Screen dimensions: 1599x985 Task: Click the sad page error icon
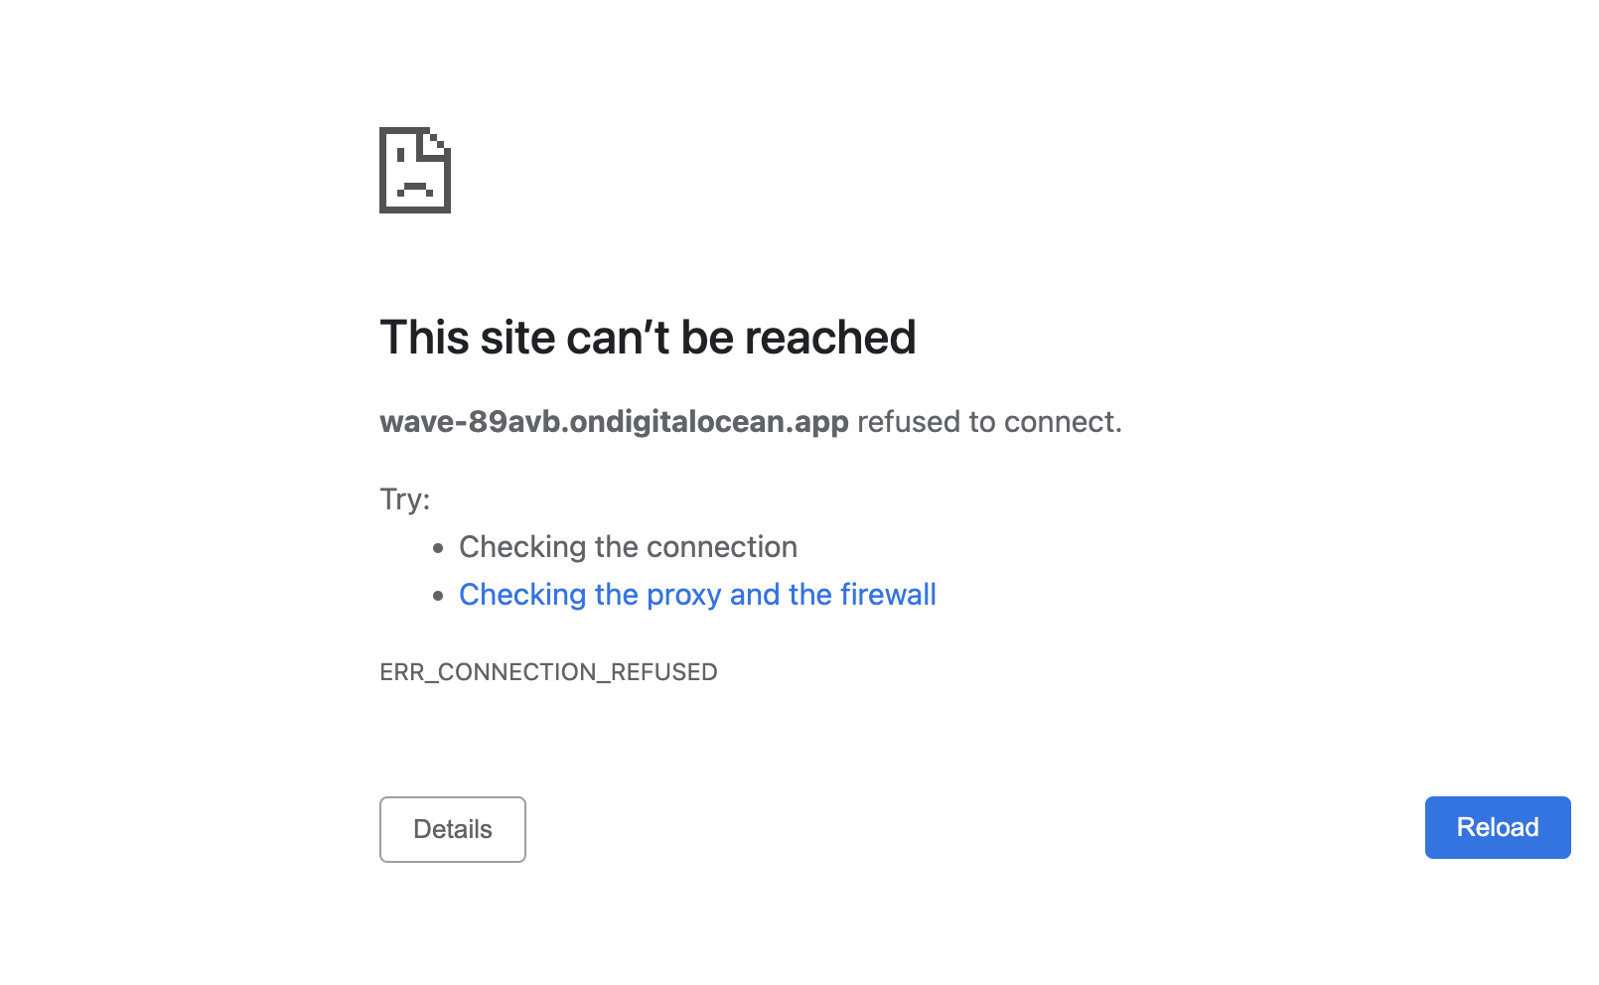(x=415, y=170)
